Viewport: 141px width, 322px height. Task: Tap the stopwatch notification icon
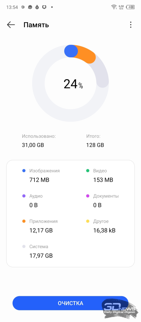tap(37, 7)
